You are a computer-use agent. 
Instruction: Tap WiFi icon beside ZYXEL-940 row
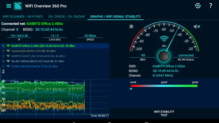click(8, 66)
